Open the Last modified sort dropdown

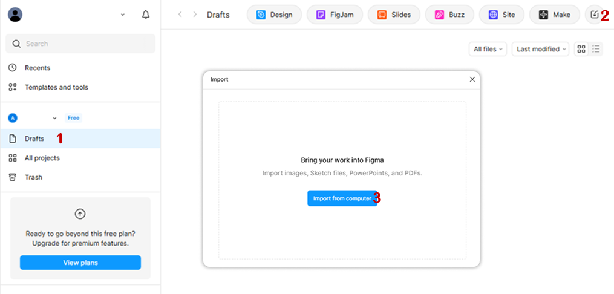pyautogui.click(x=540, y=49)
